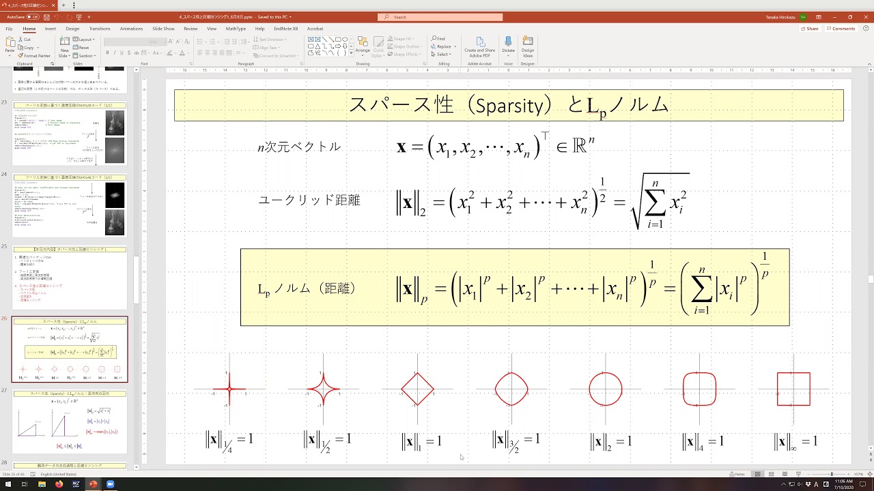874x491 pixels.
Task: Open Firefox from the taskbar
Action: pyautogui.click(x=59, y=484)
